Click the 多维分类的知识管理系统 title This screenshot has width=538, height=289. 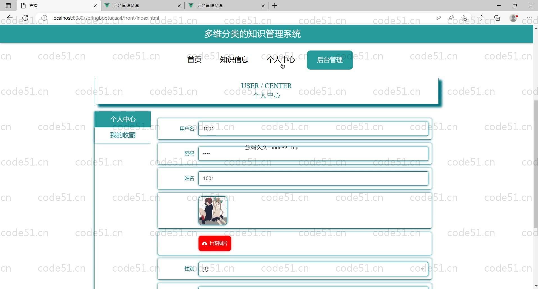[x=252, y=34]
